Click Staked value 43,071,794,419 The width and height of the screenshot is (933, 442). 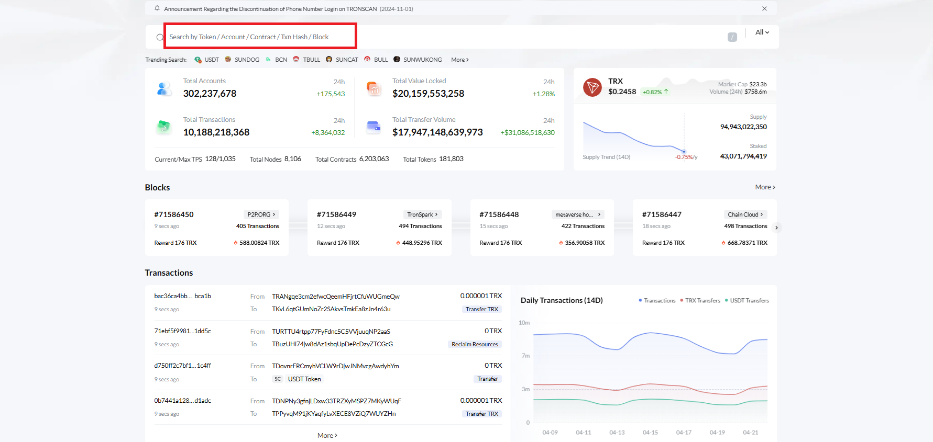(743, 156)
